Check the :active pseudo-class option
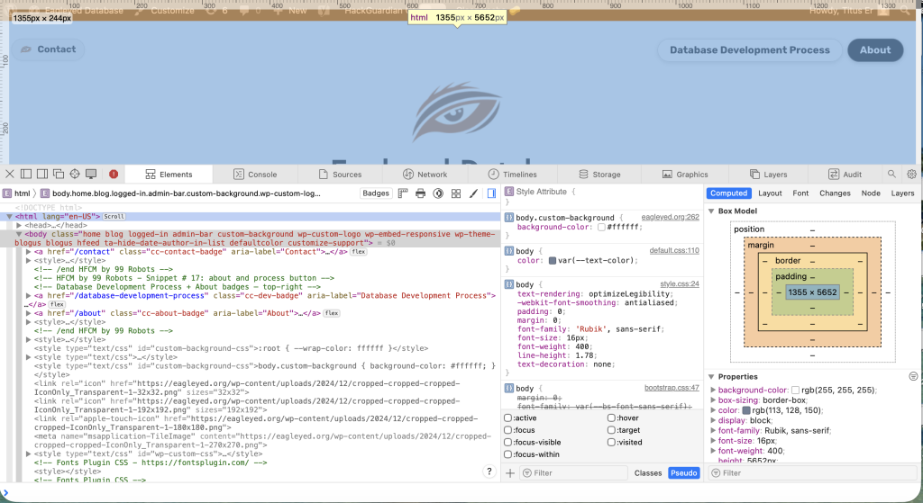 [x=508, y=418]
